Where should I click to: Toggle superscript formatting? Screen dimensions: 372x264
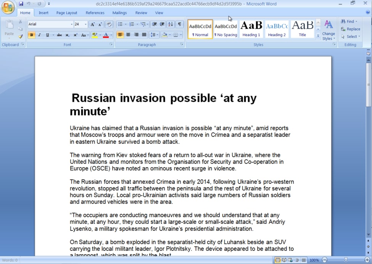75,35
